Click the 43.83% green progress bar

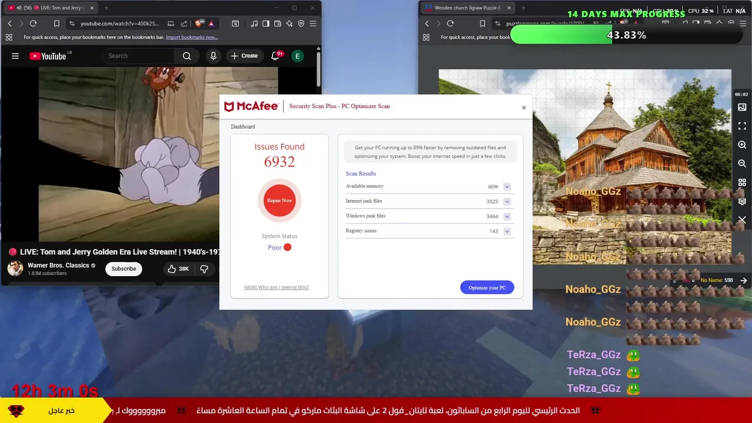[x=626, y=35]
